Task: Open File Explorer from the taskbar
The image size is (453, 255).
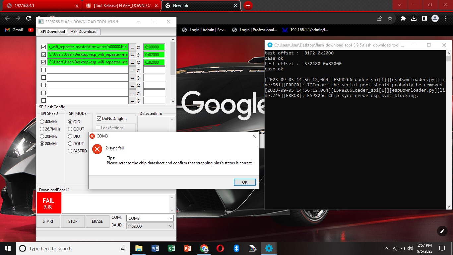Action: coord(139,248)
